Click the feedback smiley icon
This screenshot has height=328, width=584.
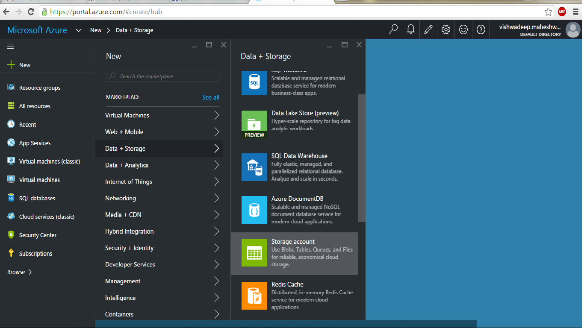click(463, 29)
